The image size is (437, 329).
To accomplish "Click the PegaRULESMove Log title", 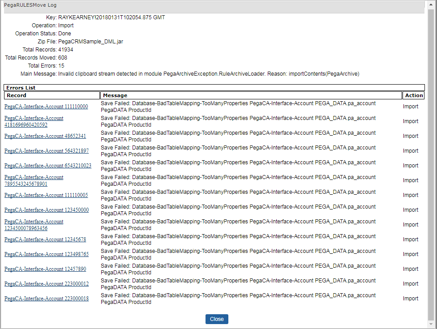I will (x=30, y=5).
